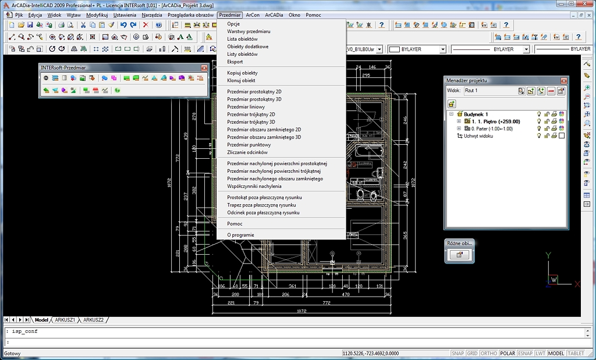Click the layers icon in INTERsoft-Przedmiar toolbar
Image resolution: width=596 pixels, height=360 pixels.
55,78
